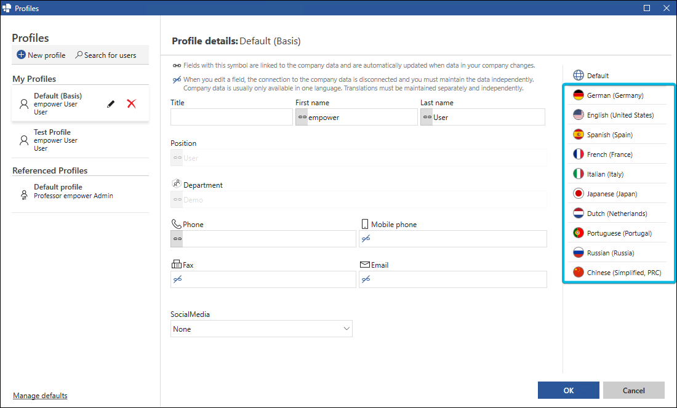The image size is (677, 408).
Task: Click into the Mobile phone input field
Action: coord(452,239)
